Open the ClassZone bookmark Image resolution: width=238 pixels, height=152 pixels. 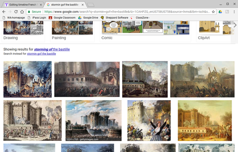pos(140,18)
